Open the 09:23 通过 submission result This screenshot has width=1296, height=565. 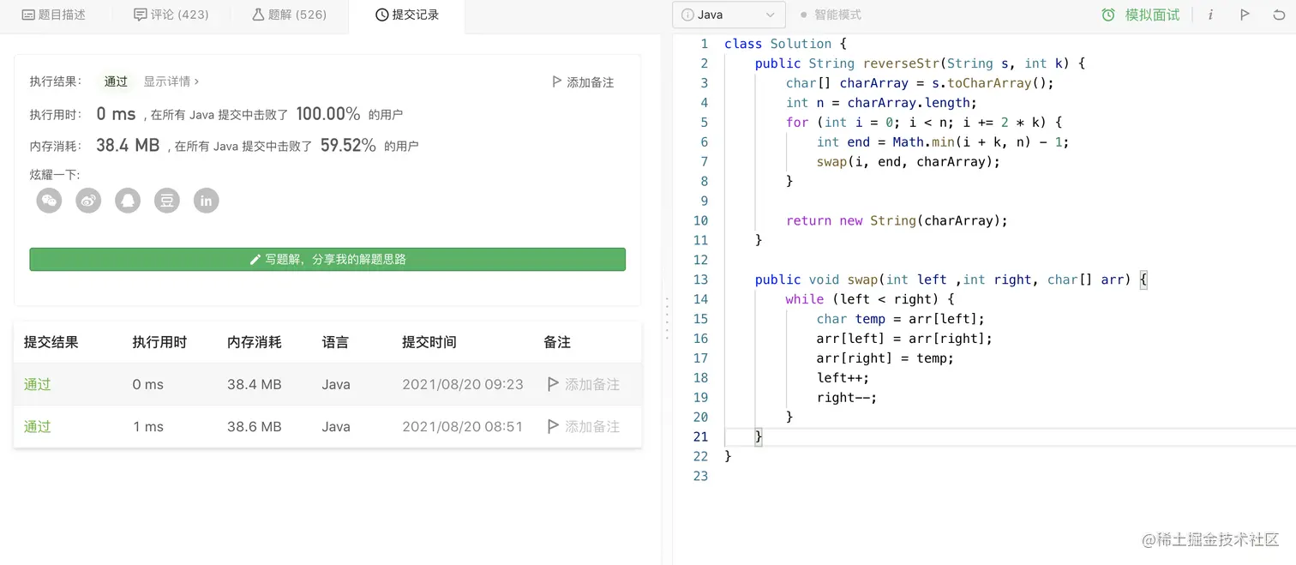pos(38,384)
